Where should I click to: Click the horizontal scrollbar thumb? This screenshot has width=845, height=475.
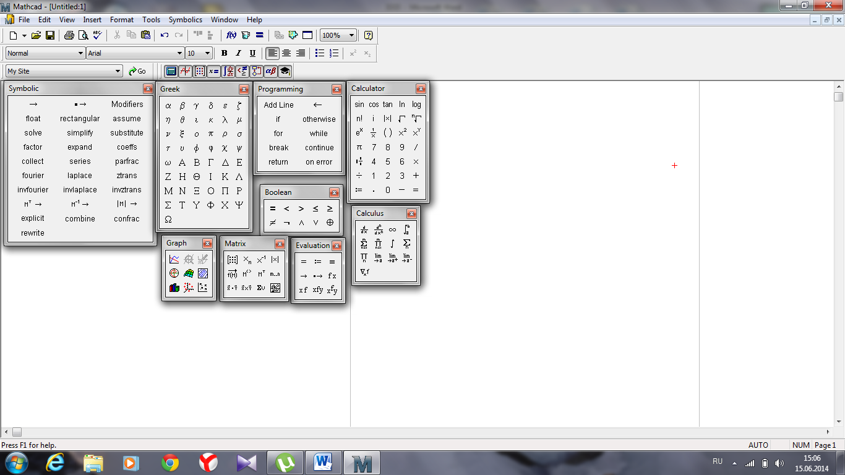(x=17, y=432)
